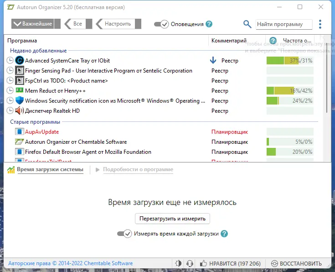The width and height of the screenshot is (335, 272).
Task: Click the Перезагрузить и измерить button
Action: (x=172, y=219)
